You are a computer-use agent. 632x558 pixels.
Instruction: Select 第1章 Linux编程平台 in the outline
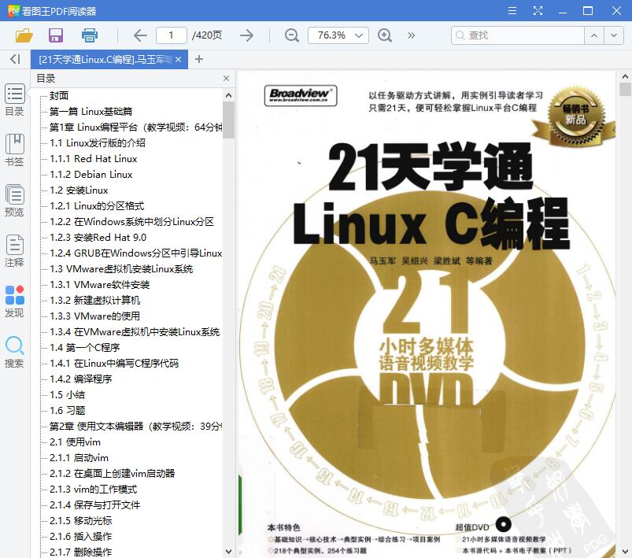[x=136, y=127]
